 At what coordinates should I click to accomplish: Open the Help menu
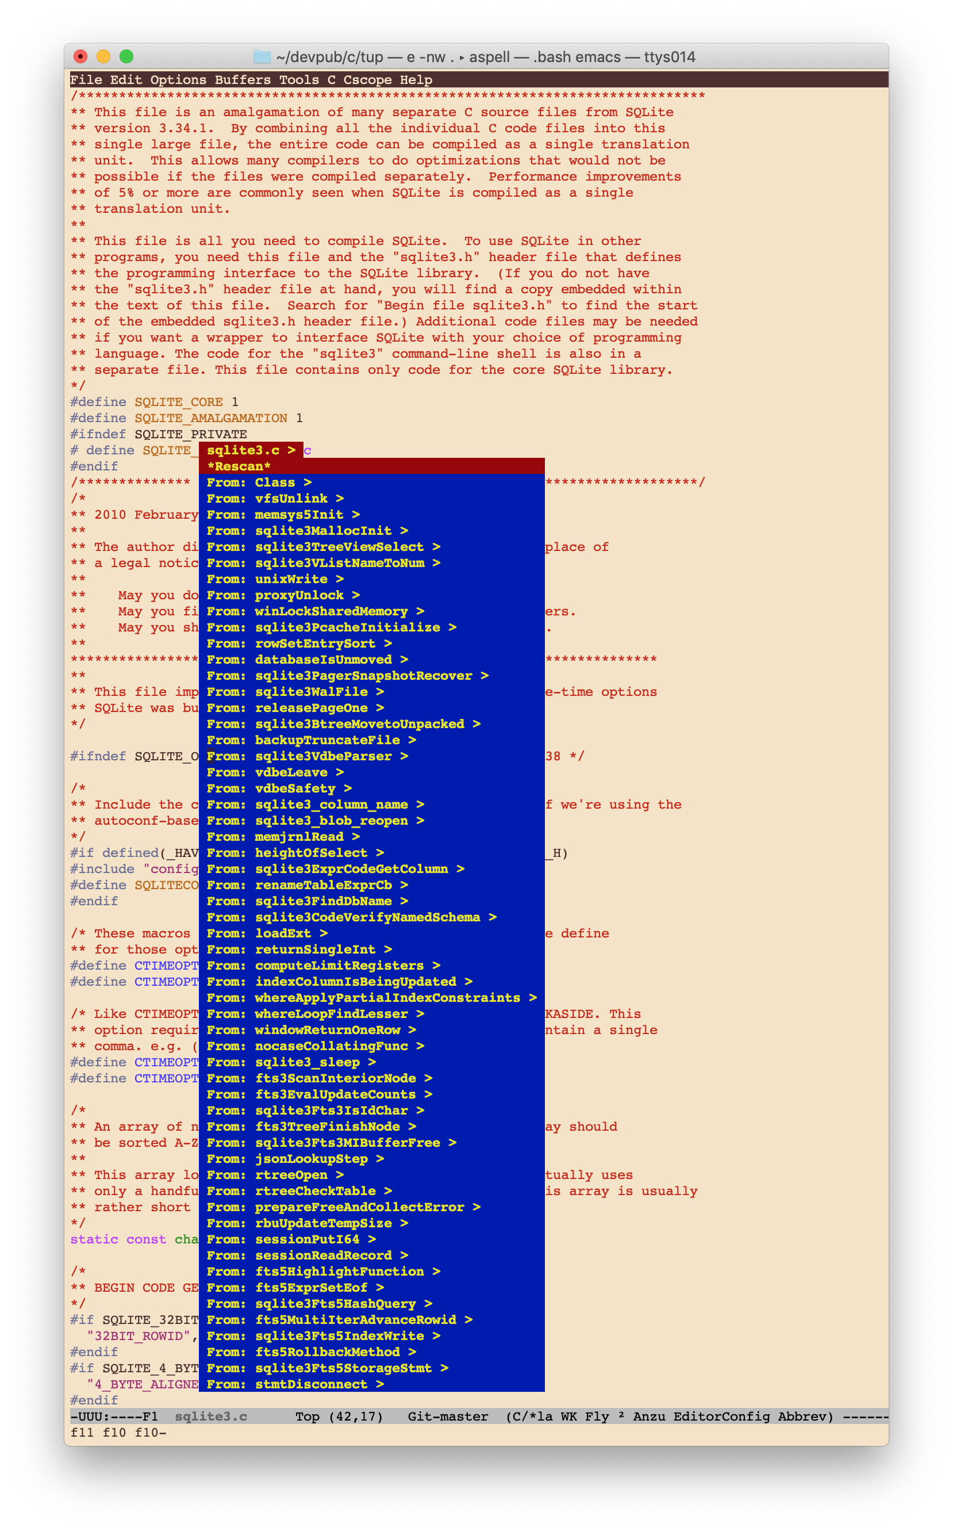click(x=416, y=79)
